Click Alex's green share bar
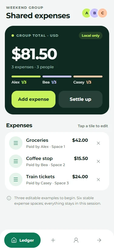114x252 pixels. pos(26,77)
